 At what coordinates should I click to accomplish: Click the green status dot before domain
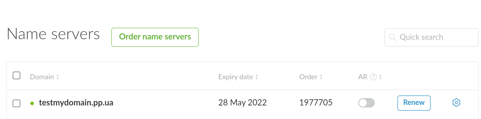click(x=32, y=103)
